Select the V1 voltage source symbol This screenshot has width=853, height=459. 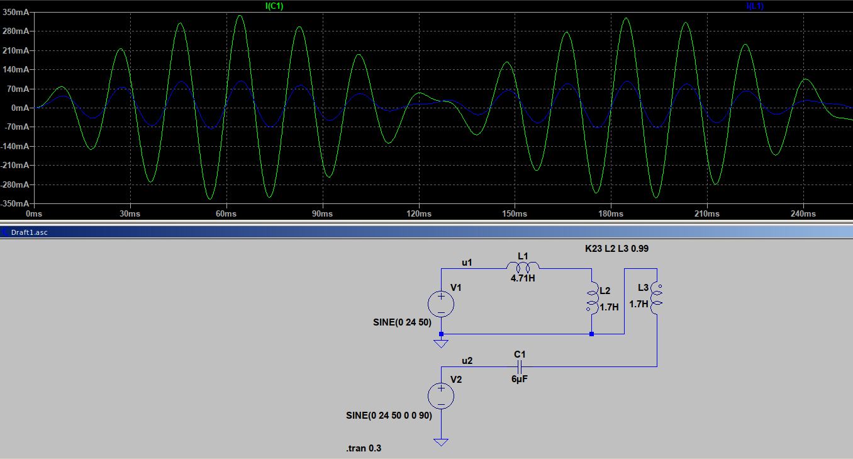(x=441, y=303)
